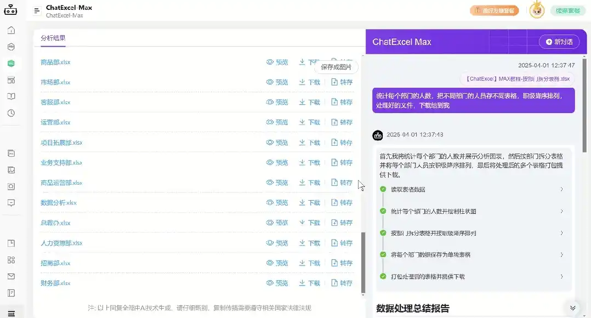Click the results list vertical scrollbar

pos(363,263)
